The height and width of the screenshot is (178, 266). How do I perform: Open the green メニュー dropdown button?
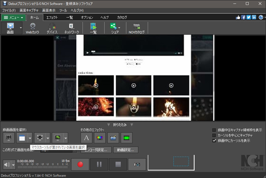click(14, 17)
